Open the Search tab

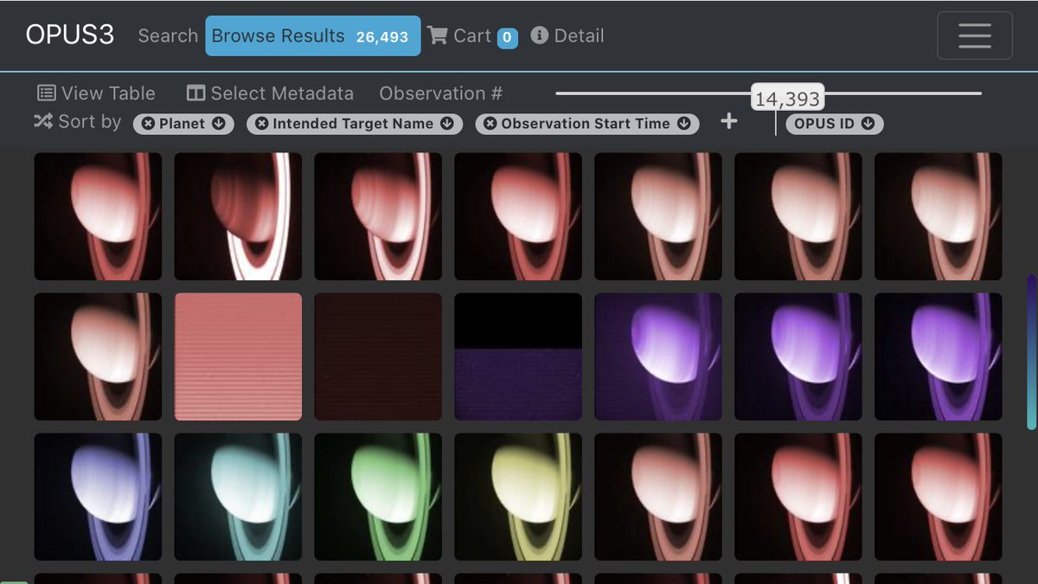click(168, 35)
